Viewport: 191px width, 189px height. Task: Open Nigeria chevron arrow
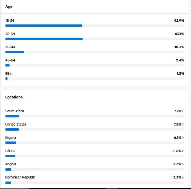point(183,137)
